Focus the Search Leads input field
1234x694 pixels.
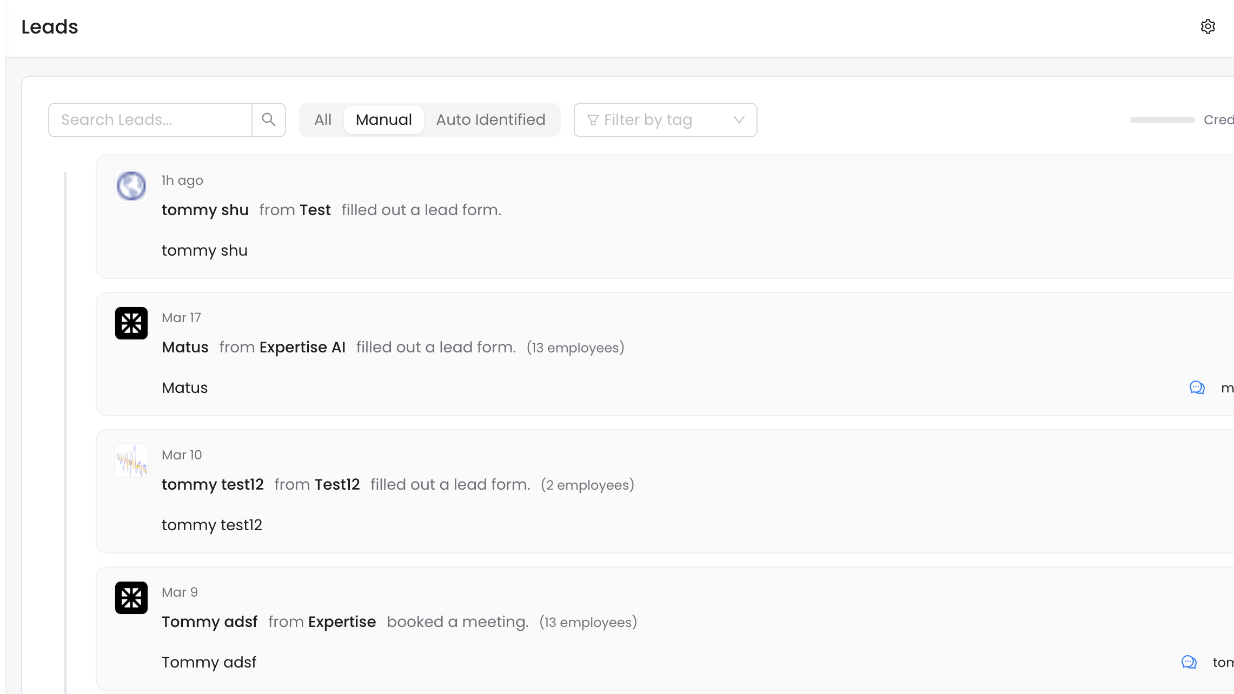point(150,119)
